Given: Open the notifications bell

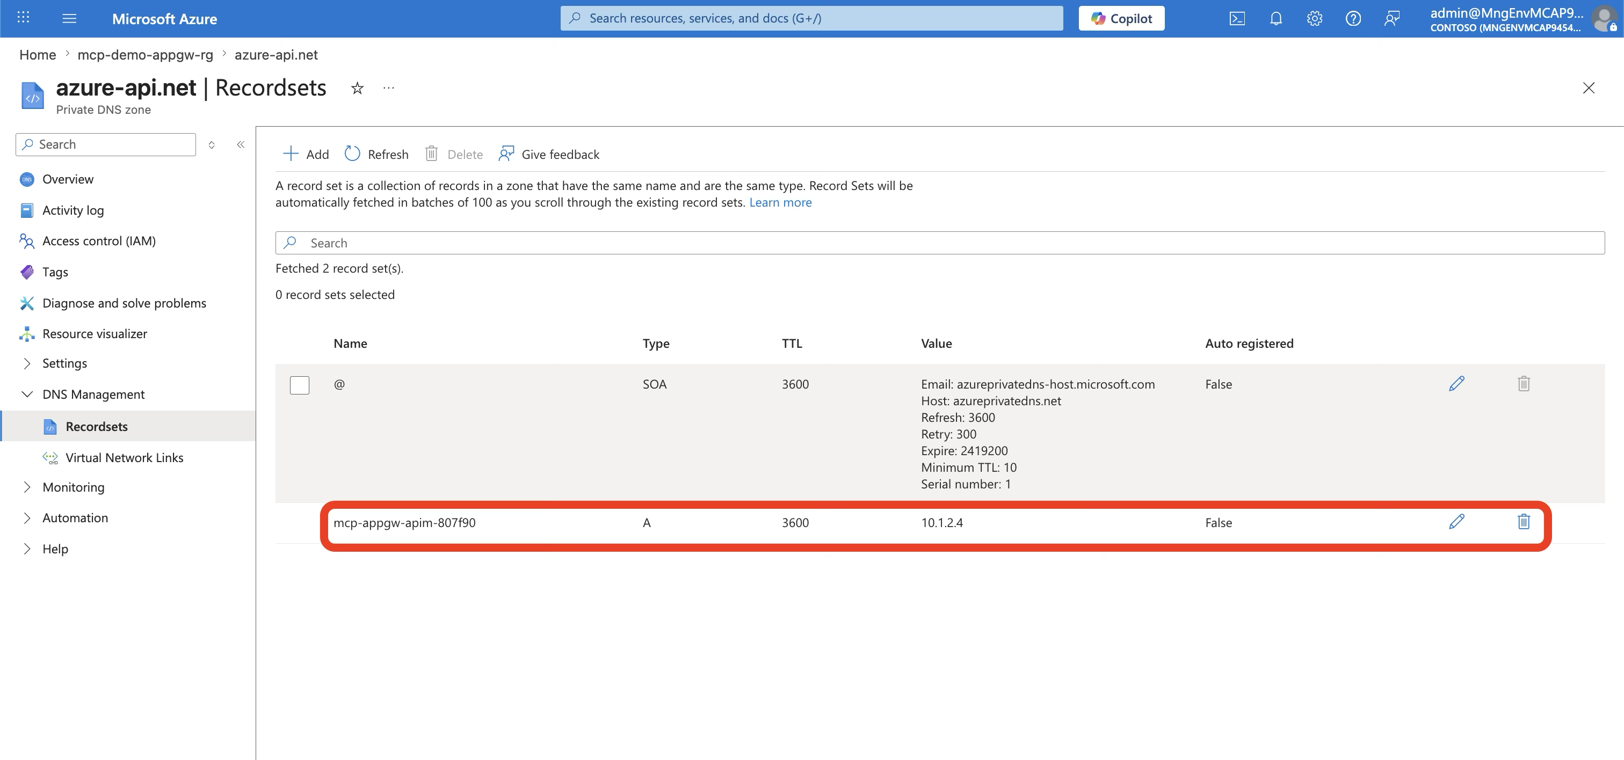Looking at the screenshot, I should point(1275,18).
